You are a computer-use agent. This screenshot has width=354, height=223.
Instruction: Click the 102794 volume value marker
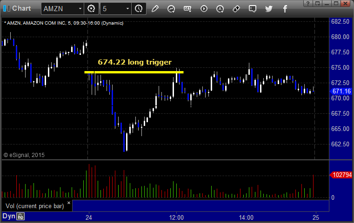click(x=341, y=175)
